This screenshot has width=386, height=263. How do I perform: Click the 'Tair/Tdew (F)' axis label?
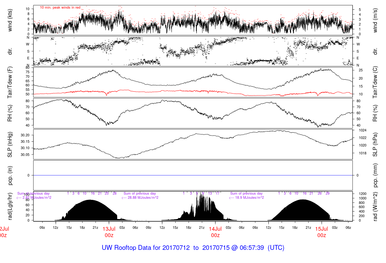[11, 82]
